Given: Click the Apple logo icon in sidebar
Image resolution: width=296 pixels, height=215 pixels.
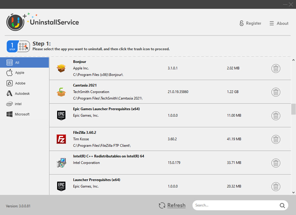Looking at the screenshot, I should click(9, 72).
